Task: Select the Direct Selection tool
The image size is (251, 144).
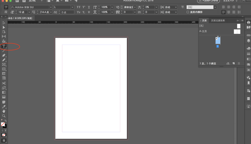Action: [4, 27]
